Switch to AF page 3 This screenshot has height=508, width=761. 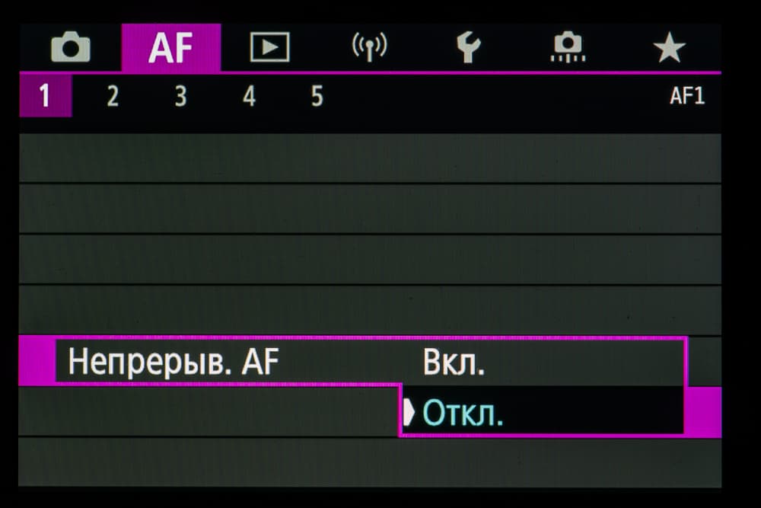[x=180, y=97]
